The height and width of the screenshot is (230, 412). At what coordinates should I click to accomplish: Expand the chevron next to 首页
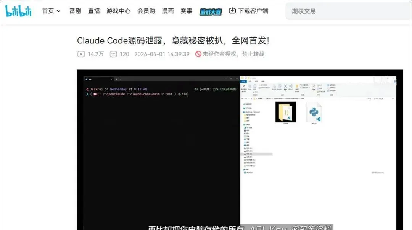[59, 11]
